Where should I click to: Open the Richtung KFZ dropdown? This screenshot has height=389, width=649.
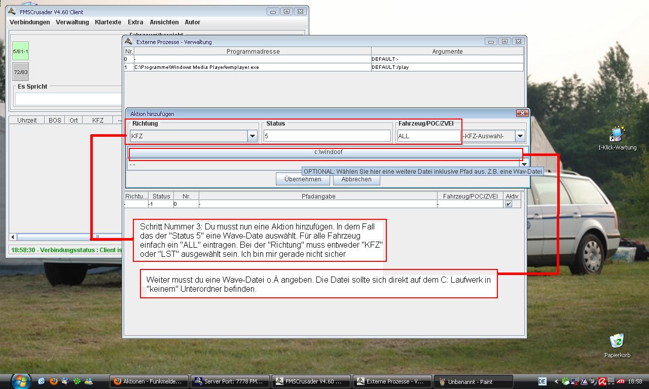coord(252,136)
